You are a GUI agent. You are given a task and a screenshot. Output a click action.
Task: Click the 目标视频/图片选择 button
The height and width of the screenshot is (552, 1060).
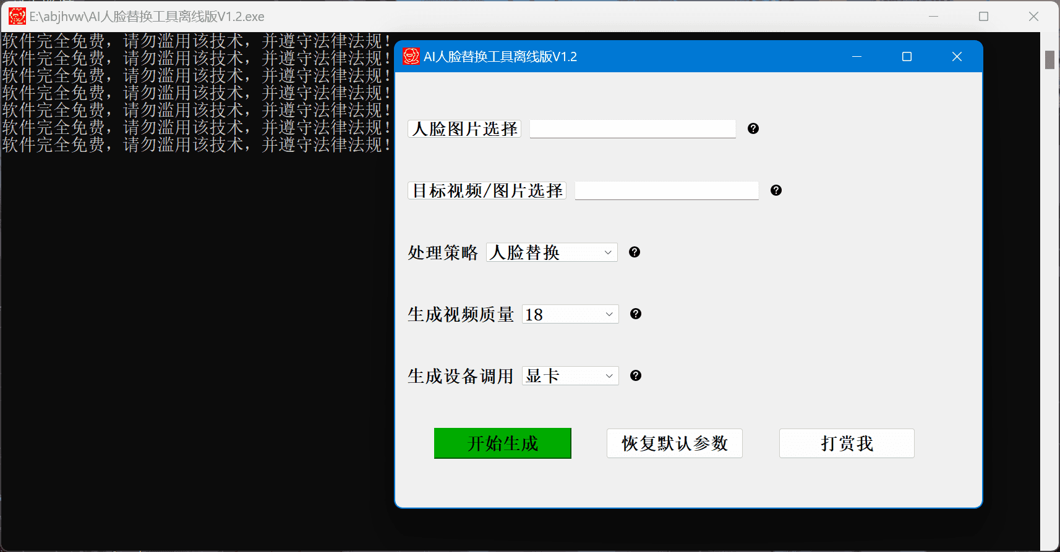click(x=487, y=190)
